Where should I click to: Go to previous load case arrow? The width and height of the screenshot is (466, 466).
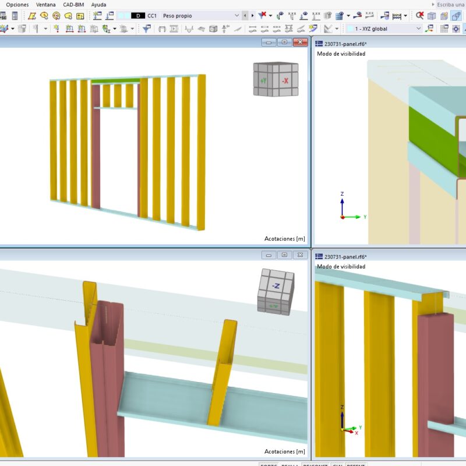(x=245, y=16)
